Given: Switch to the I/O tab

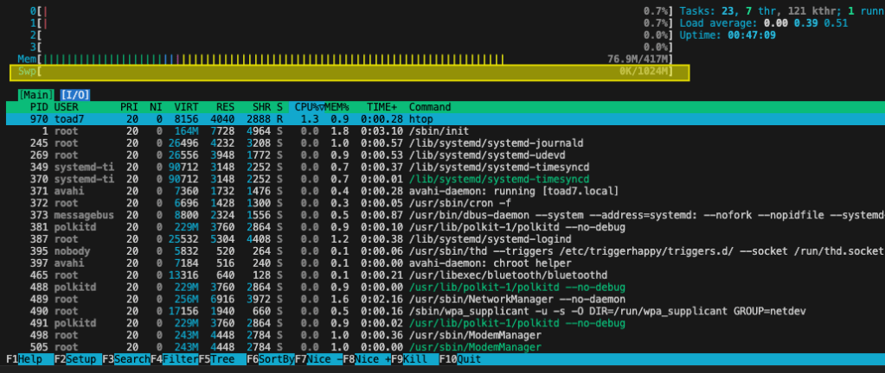Looking at the screenshot, I should point(75,94).
